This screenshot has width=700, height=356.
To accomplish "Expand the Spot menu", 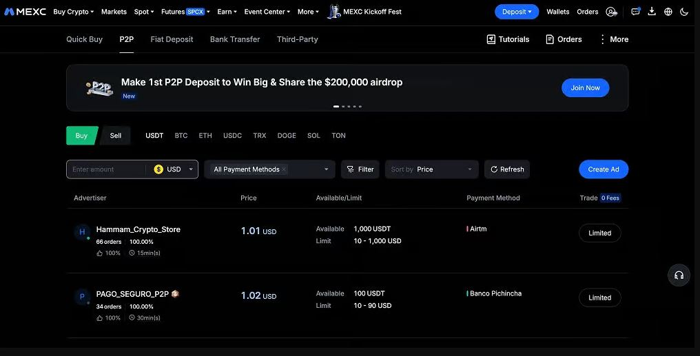I will pos(144,12).
